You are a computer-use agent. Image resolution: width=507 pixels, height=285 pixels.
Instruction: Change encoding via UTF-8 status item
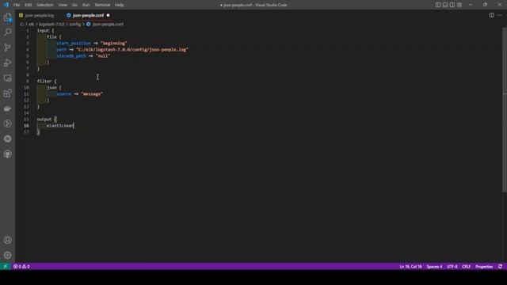click(x=452, y=267)
